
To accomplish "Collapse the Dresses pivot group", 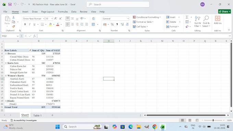I will [x=6, y=54].
